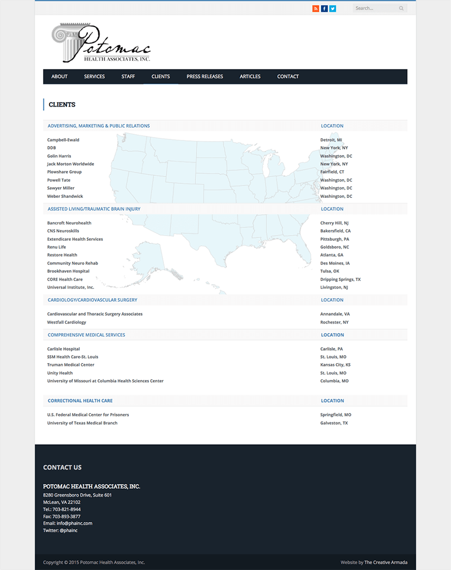Click the CORRECTIONAL HEALTH CARE heading
Viewport: 451px width, 570px height.
(x=82, y=400)
